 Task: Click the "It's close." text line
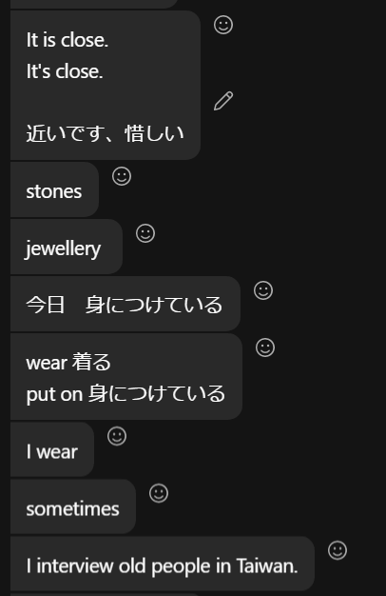coord(65,71)
